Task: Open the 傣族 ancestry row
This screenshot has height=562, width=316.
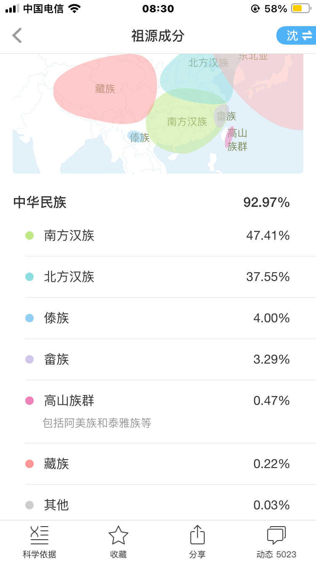Action: [158, 318]
